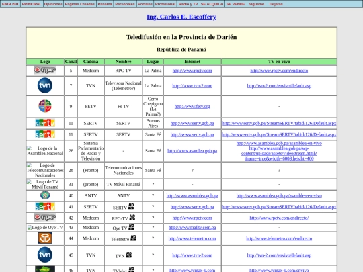
Task: Click broken Telecomunicaciones Nacionales logo image
Action: [x=45, y=170]
